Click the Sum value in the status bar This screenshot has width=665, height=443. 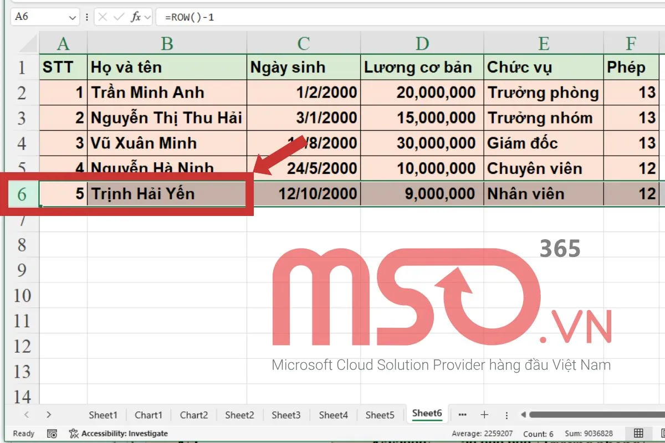pyautogui.click(x=590, y=434)
